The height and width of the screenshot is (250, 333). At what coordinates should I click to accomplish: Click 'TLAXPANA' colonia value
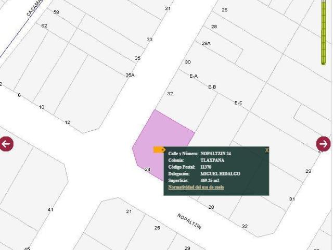click(x=212, y=160)
